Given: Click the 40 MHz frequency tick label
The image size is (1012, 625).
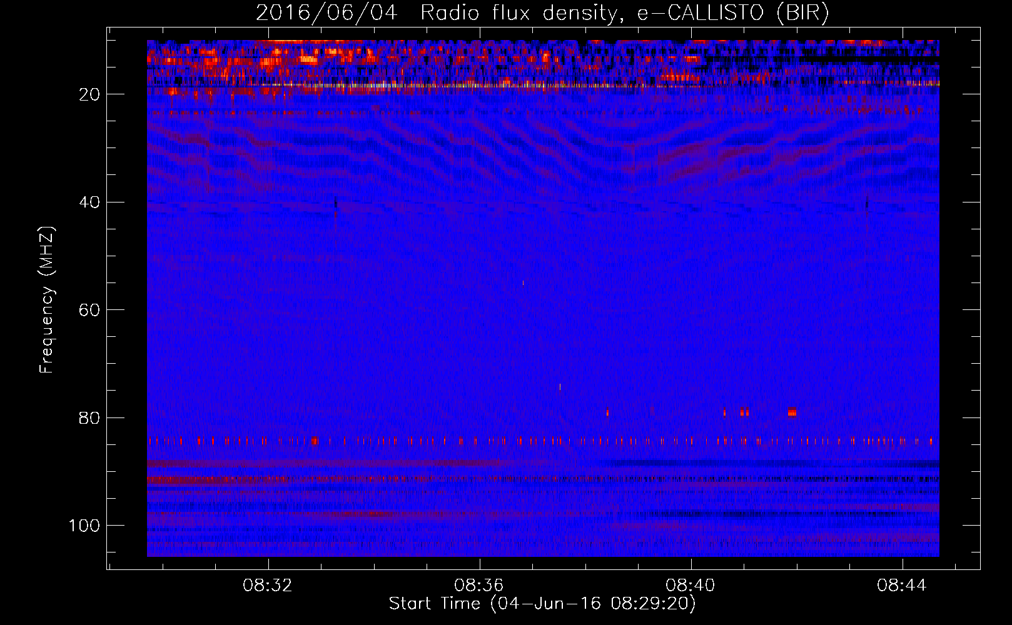Looking at the screenshot, I should (90, 202).
